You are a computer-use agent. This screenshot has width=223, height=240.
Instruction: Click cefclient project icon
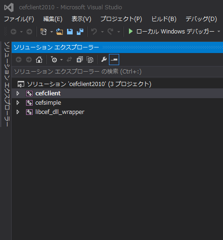click(x=29, y=93)
